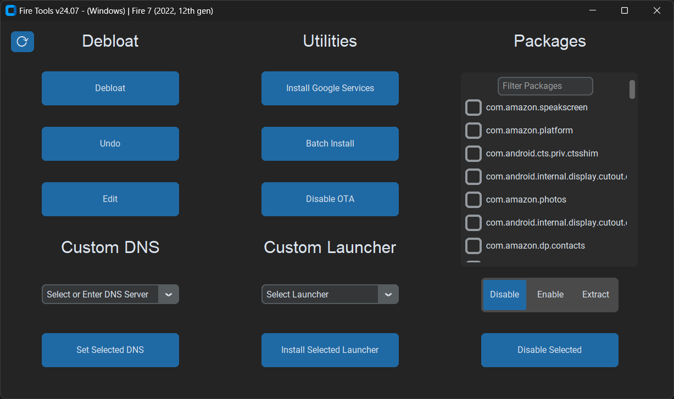Click the packages list scrollbar thumb
Screen dimensions: 674x399
click(x=632, y=89)
